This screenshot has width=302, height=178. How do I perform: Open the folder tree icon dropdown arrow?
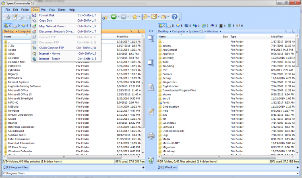coord(149,17)
